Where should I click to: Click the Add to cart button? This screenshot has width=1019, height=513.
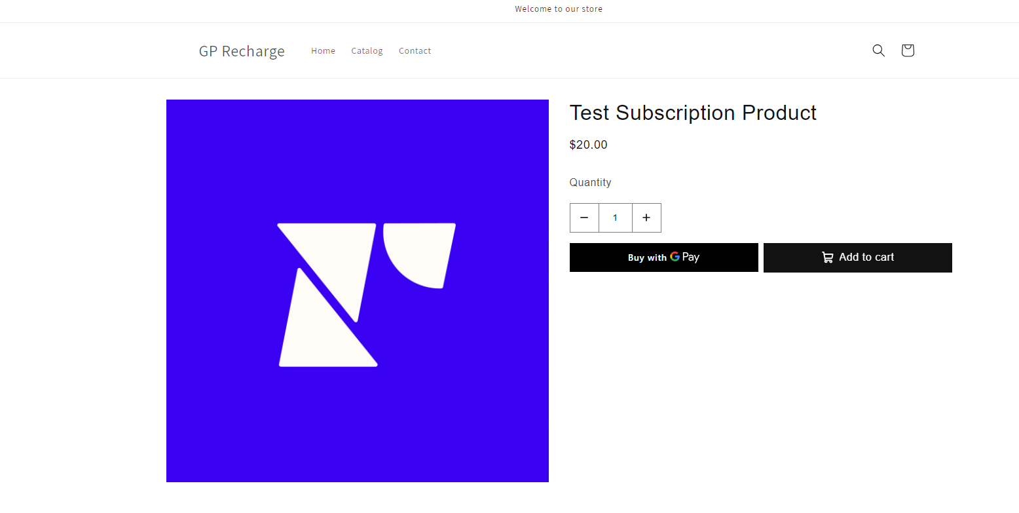point(858,257)
